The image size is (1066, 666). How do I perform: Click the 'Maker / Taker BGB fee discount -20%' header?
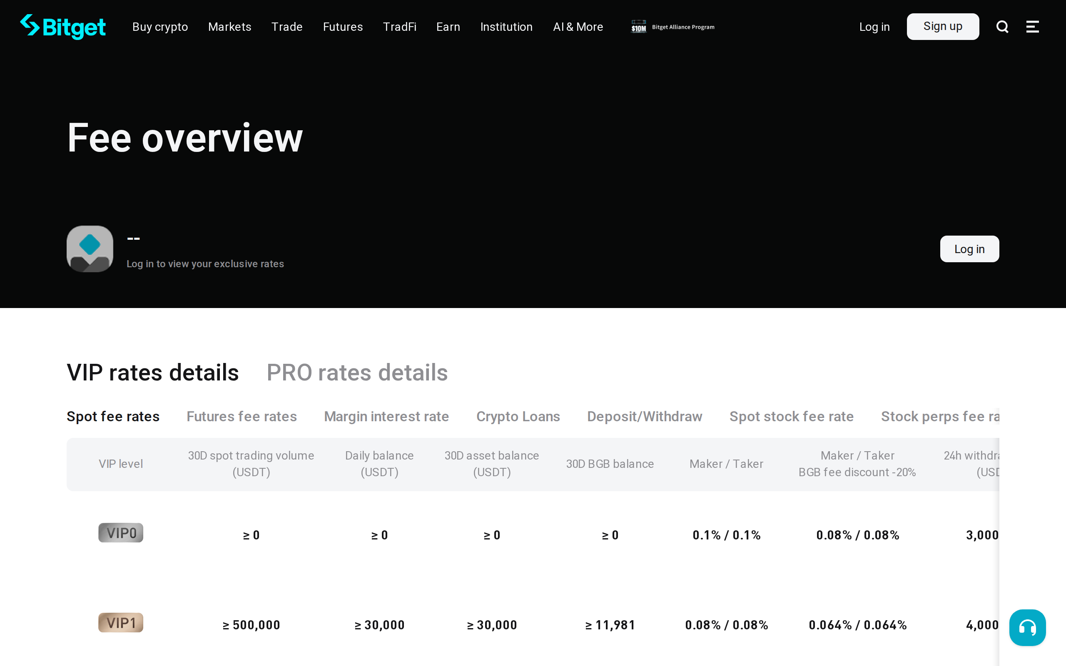click(x=857, y=464)
